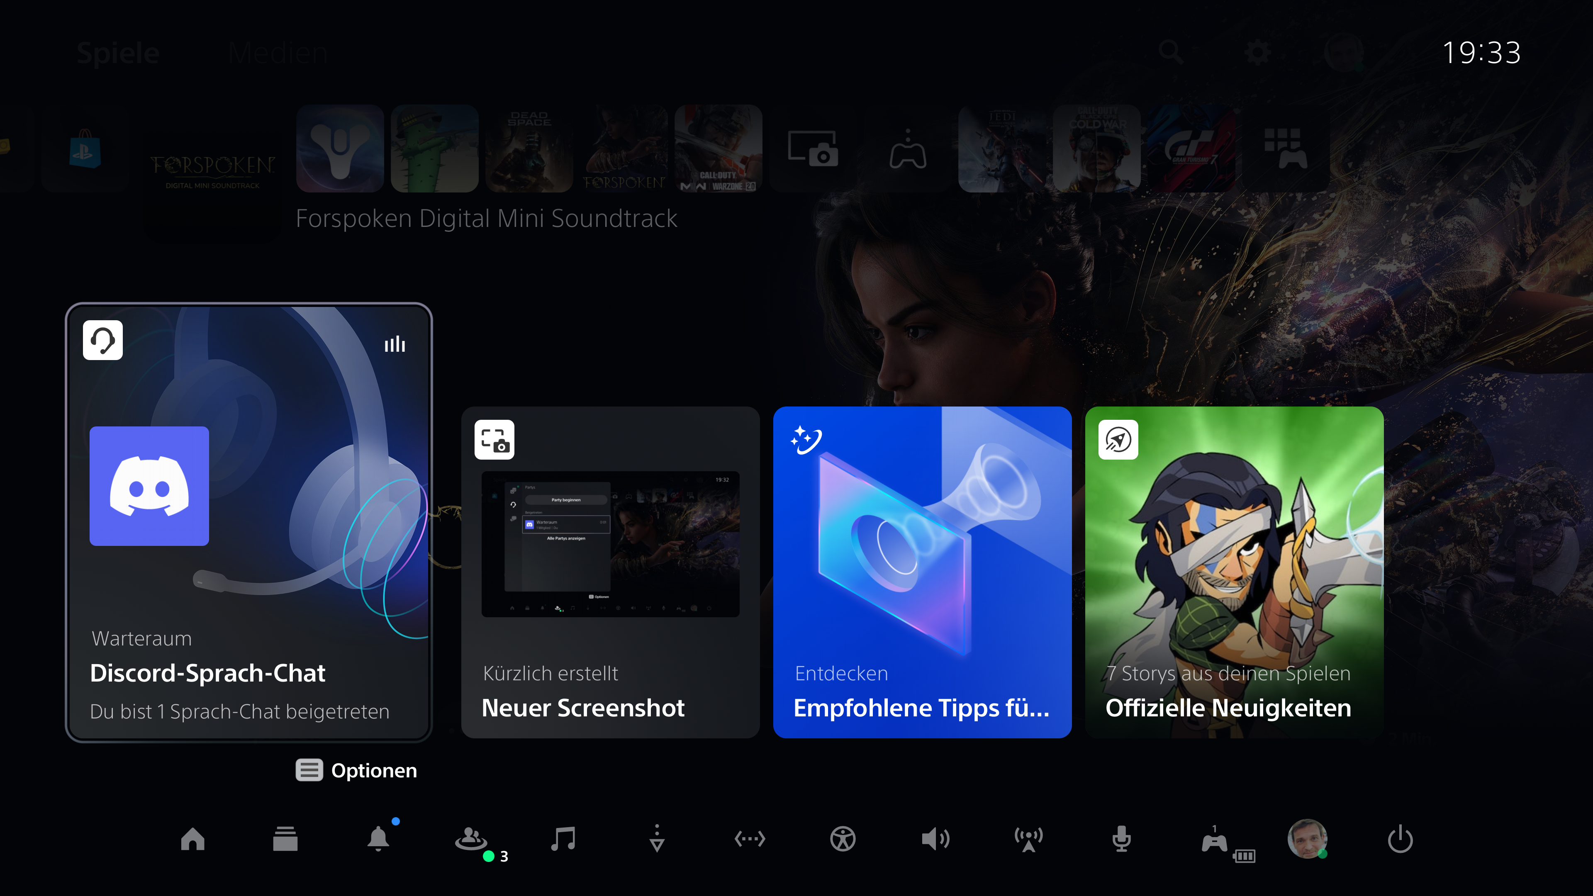This screenshot has width=1593, height=896.
Task: Open Broadcast antenna icon
Action: pos(1028,839)
